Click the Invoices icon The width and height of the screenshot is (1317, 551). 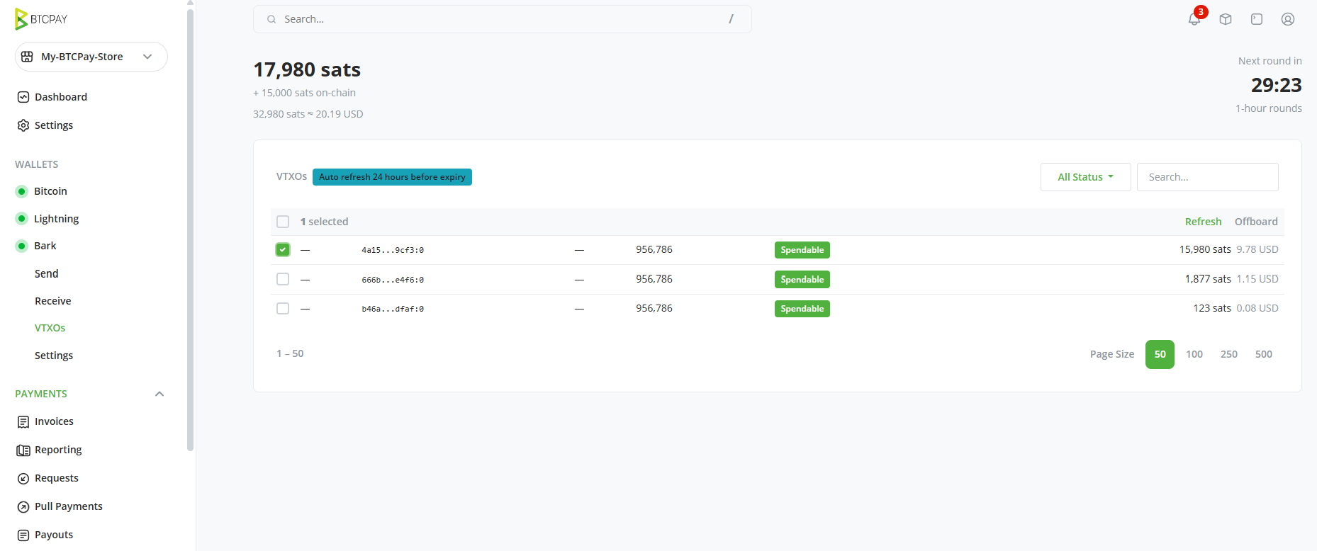pyautogui.click(x=23, y=421)
